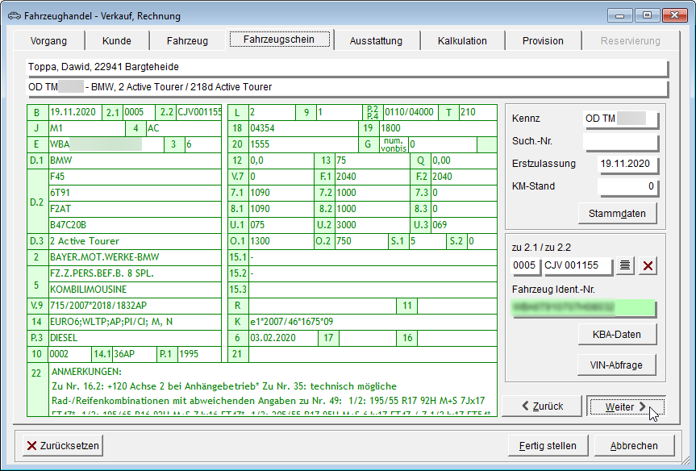Go back with the Zurück button
696x471 pixels.
coord(541,406)
